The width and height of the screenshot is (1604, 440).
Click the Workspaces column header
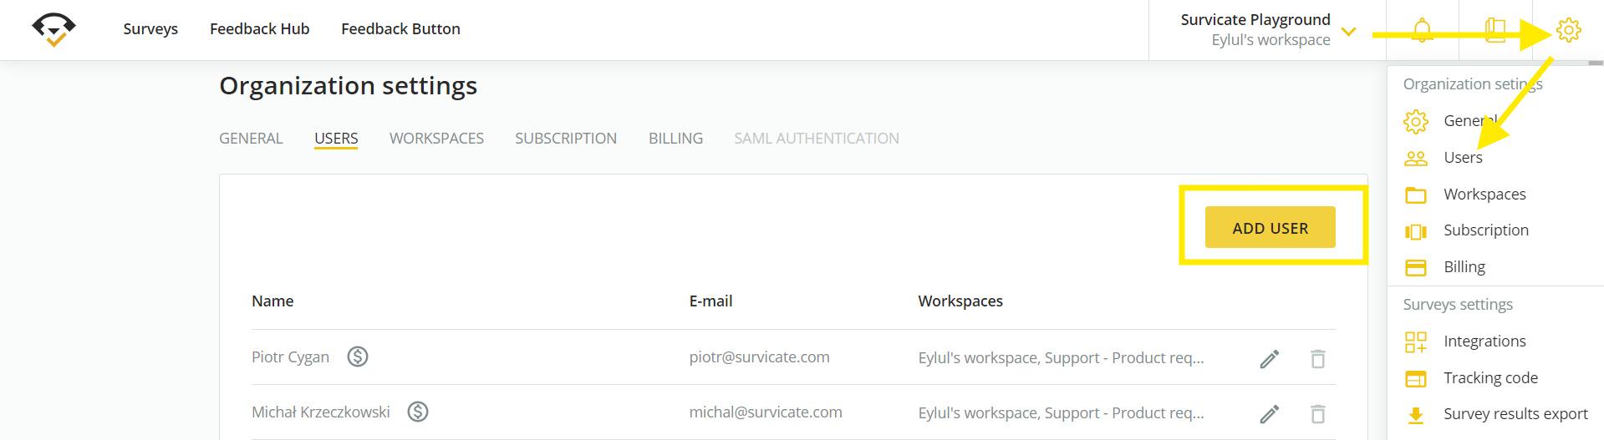point(960,301)
